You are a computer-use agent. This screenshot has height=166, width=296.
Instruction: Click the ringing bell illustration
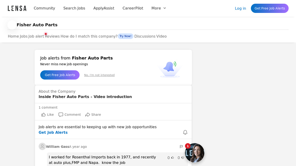pyautogui.click(x=170, y=69)
